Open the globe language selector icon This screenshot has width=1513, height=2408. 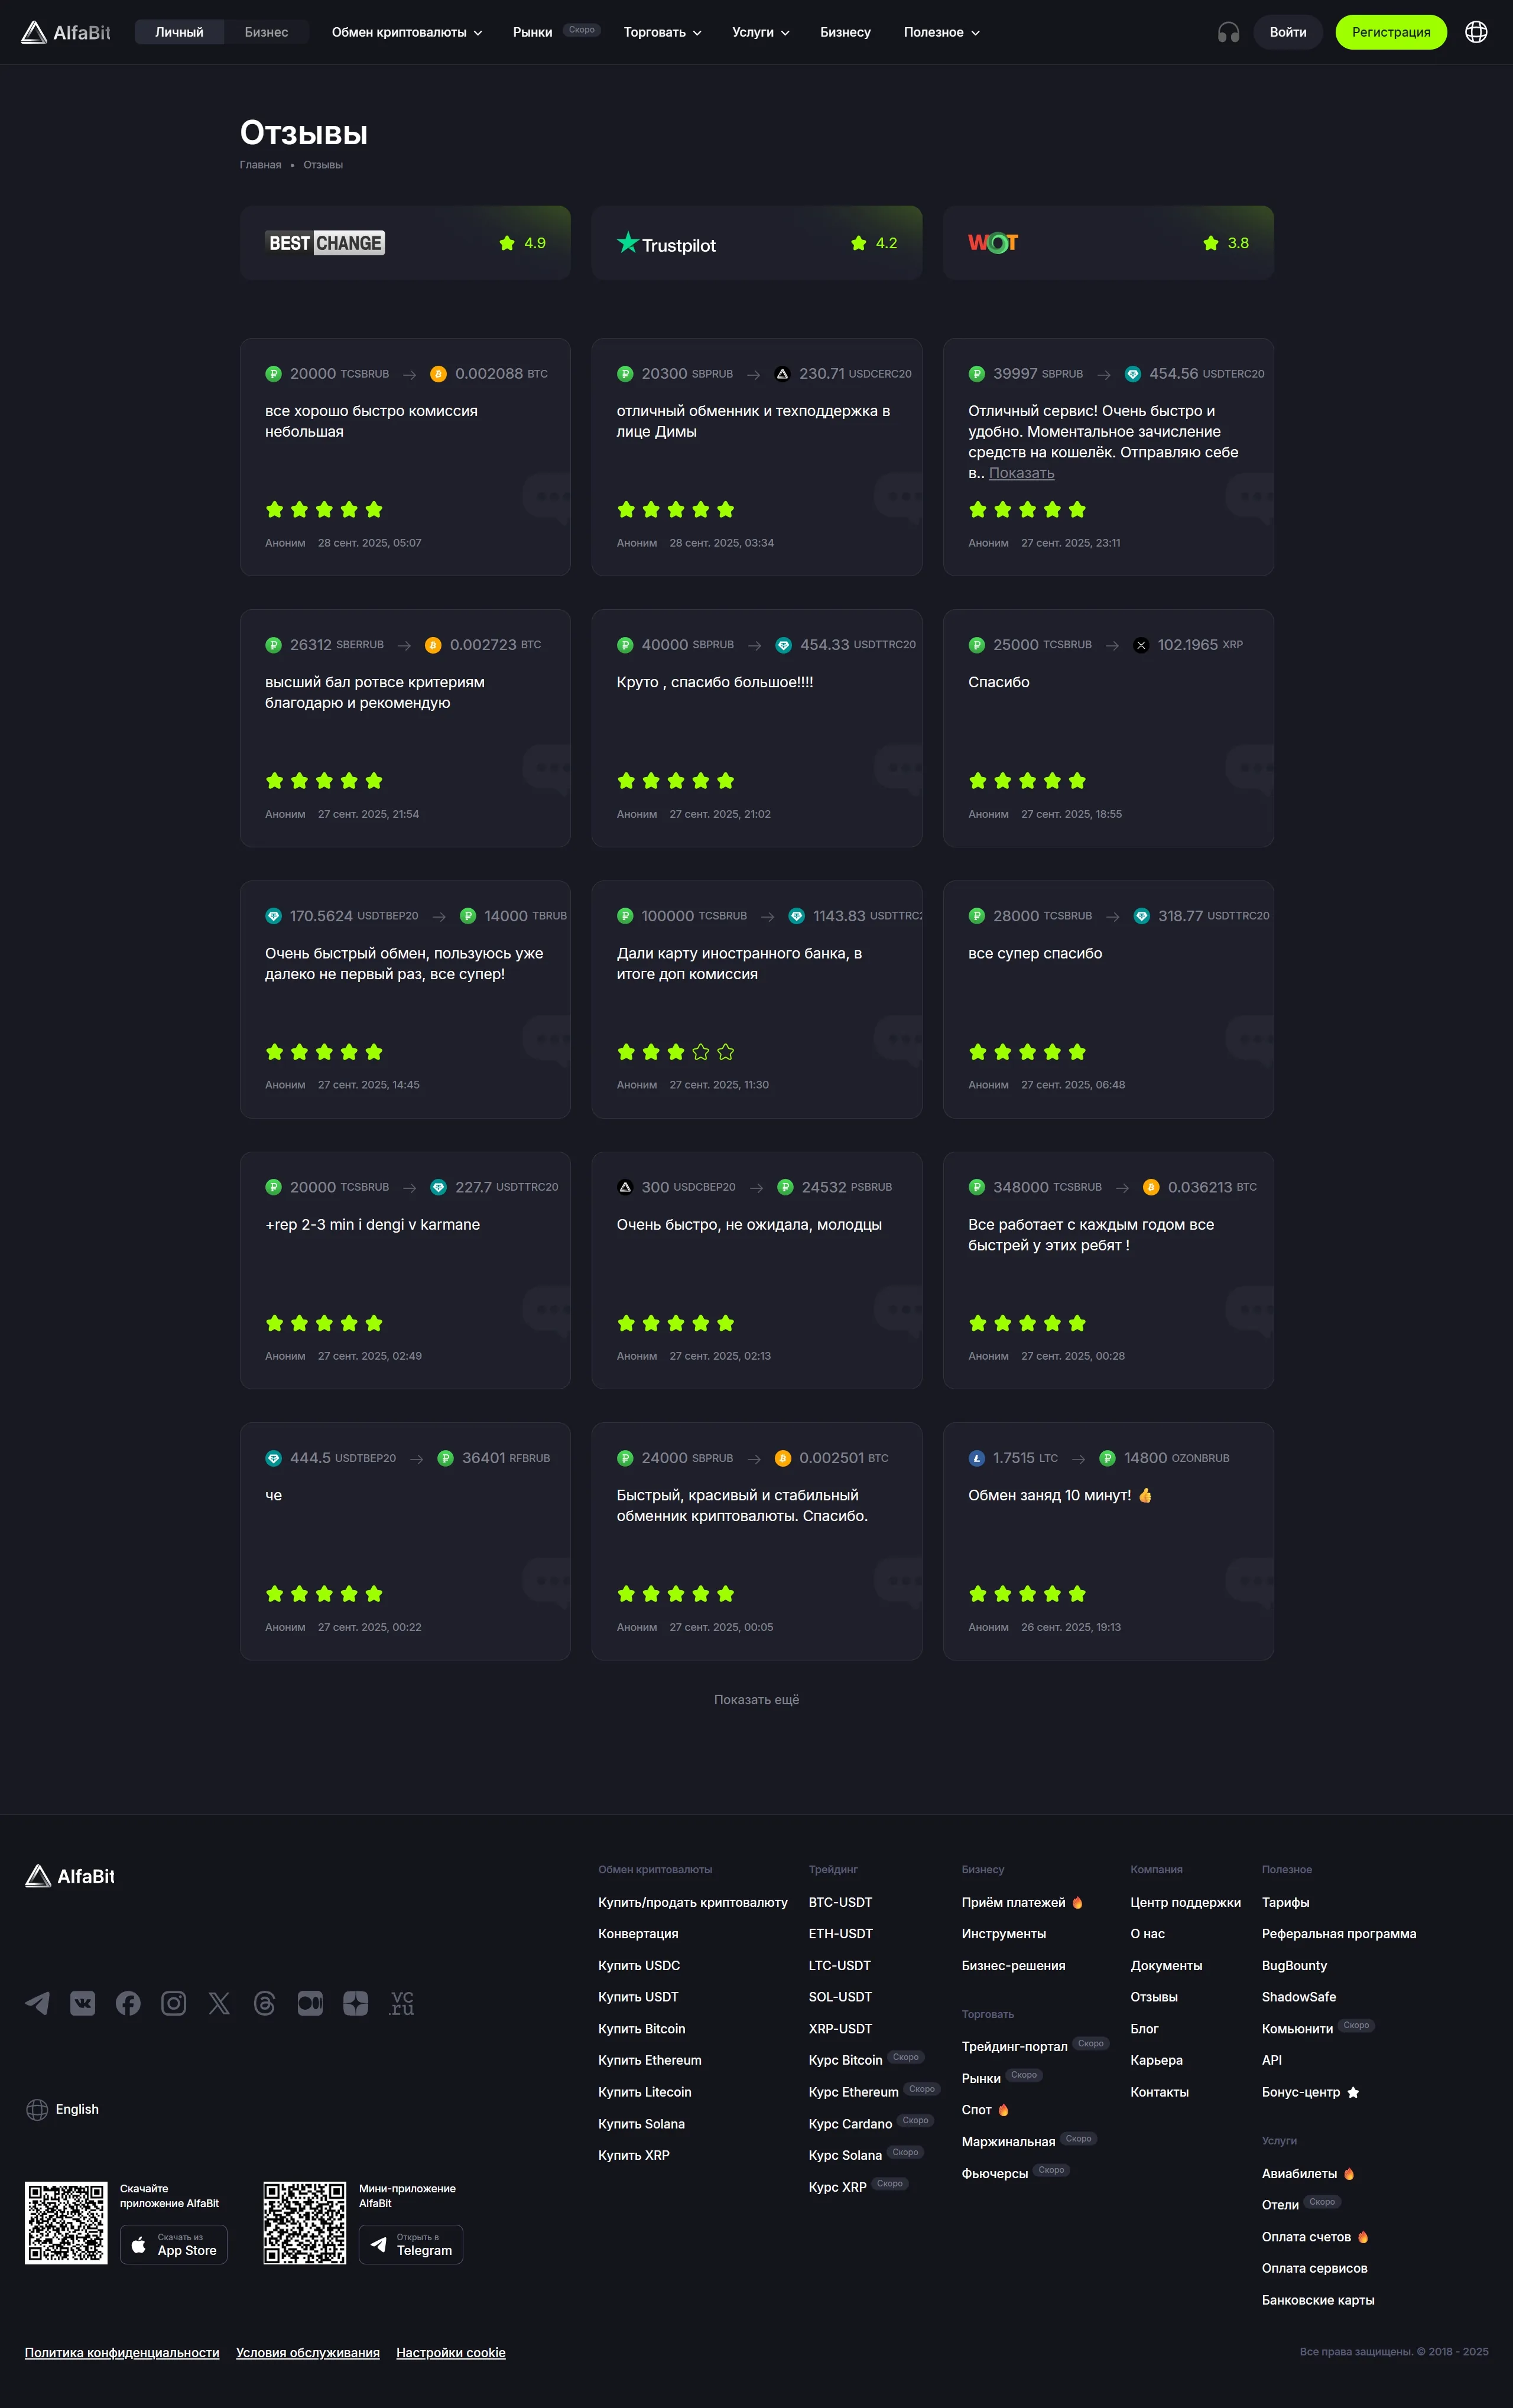tap(1475, 32)
